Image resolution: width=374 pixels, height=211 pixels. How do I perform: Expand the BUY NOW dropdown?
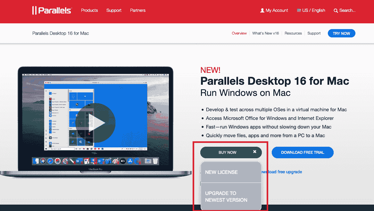[x=228, y=152]
